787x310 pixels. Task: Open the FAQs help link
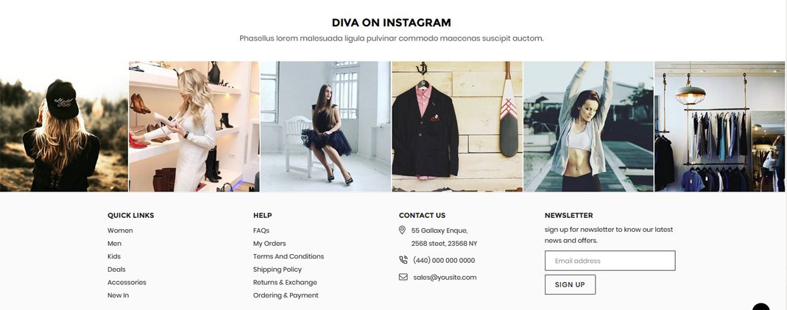click(261, 230)
